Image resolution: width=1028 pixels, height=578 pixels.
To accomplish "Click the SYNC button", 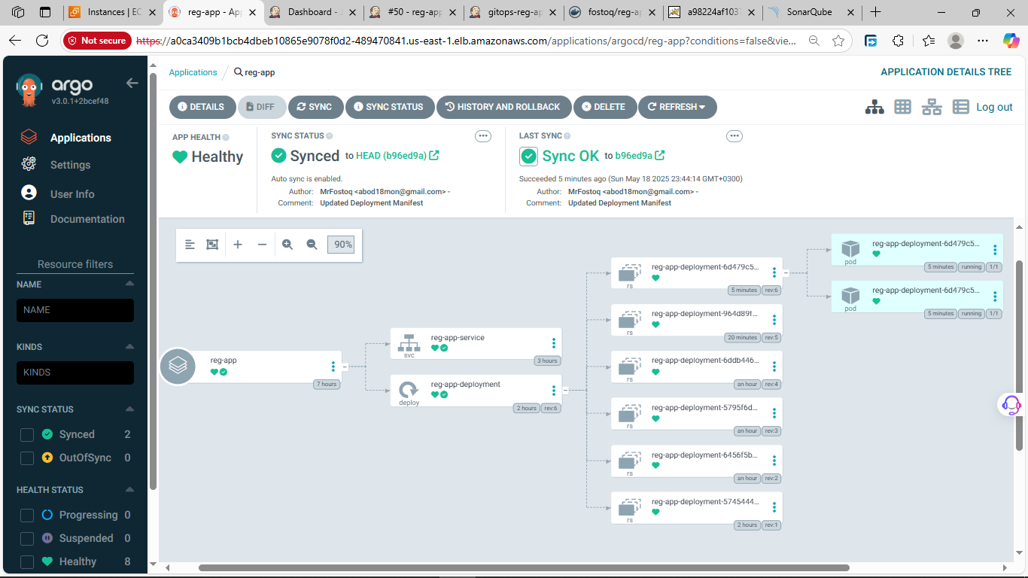I will 315,107.
